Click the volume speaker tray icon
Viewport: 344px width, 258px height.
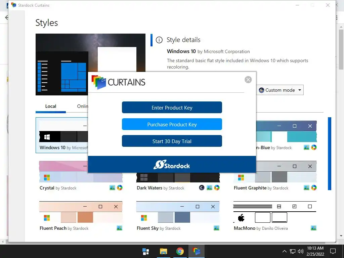301,251
